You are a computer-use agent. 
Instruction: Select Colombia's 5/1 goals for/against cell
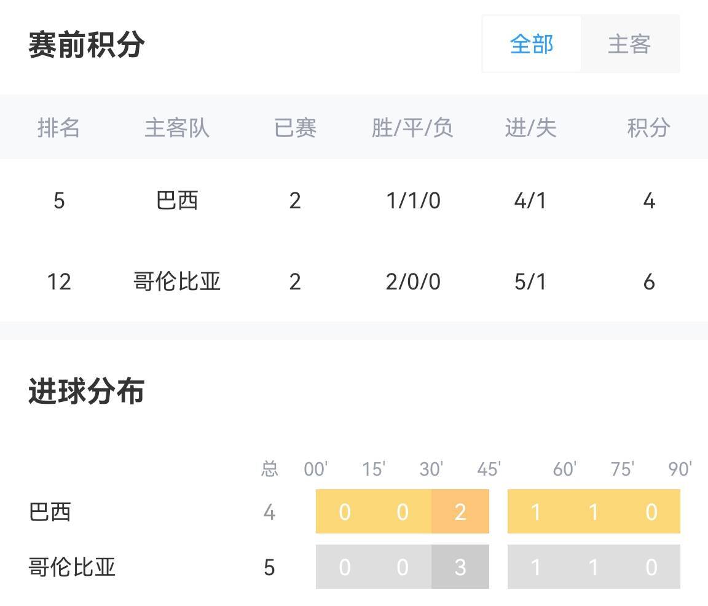point(530,281)
